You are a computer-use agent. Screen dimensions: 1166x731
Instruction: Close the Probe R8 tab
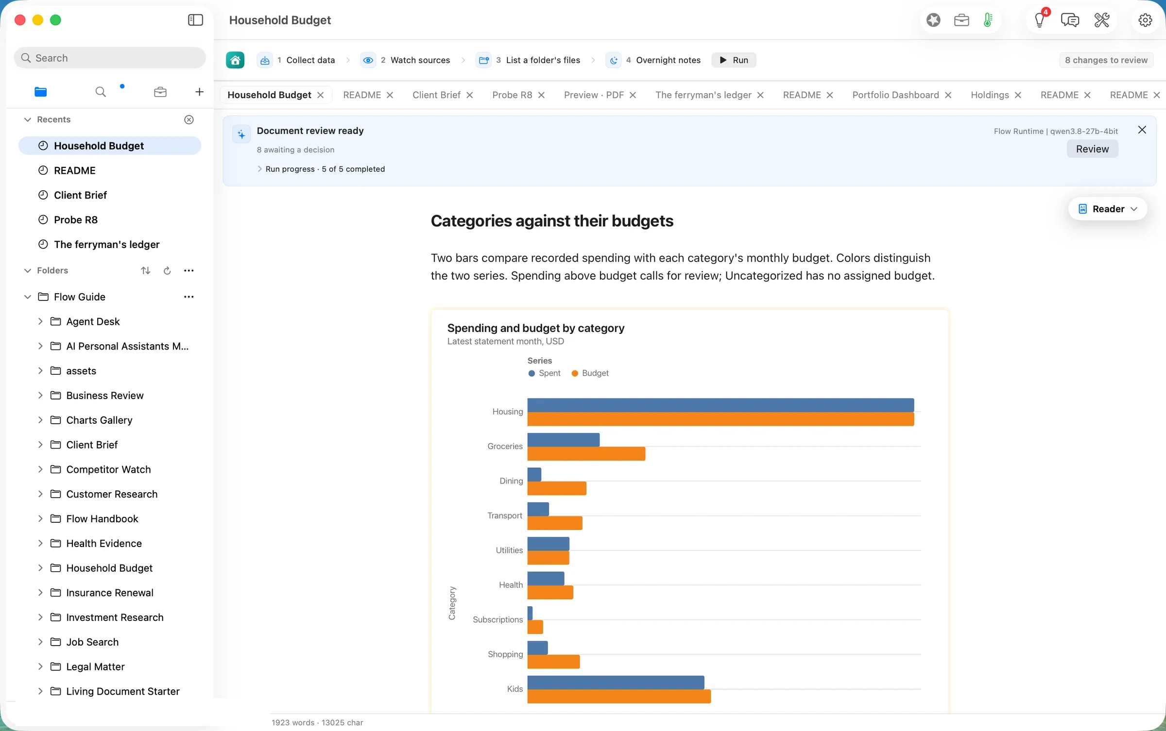541,95
